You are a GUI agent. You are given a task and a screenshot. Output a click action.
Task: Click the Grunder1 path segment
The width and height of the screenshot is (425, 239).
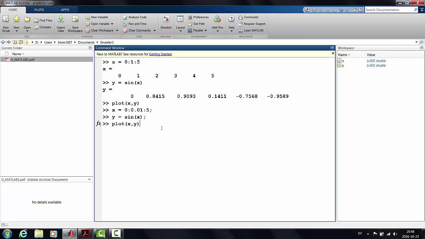[x=107, y=42]
